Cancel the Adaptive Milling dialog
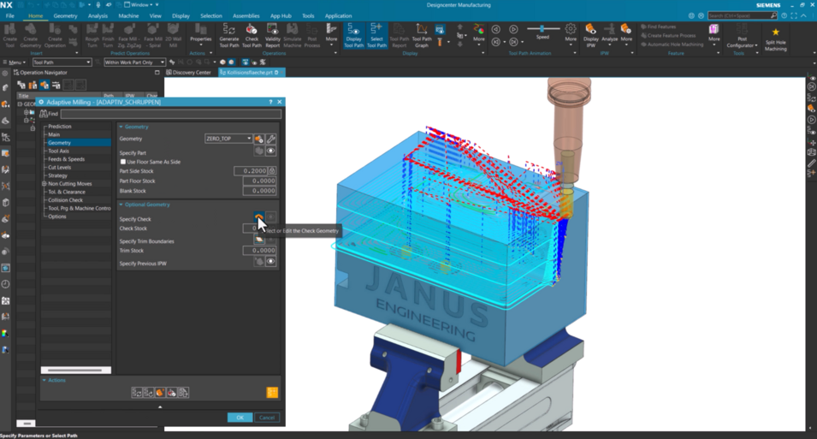This screenshot has width=817, height=439. [267, 418]
